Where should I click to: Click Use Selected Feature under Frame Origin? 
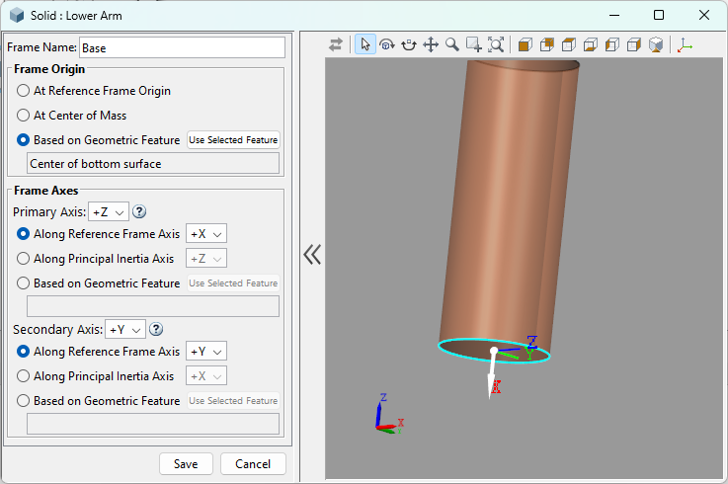pos(233,140)
